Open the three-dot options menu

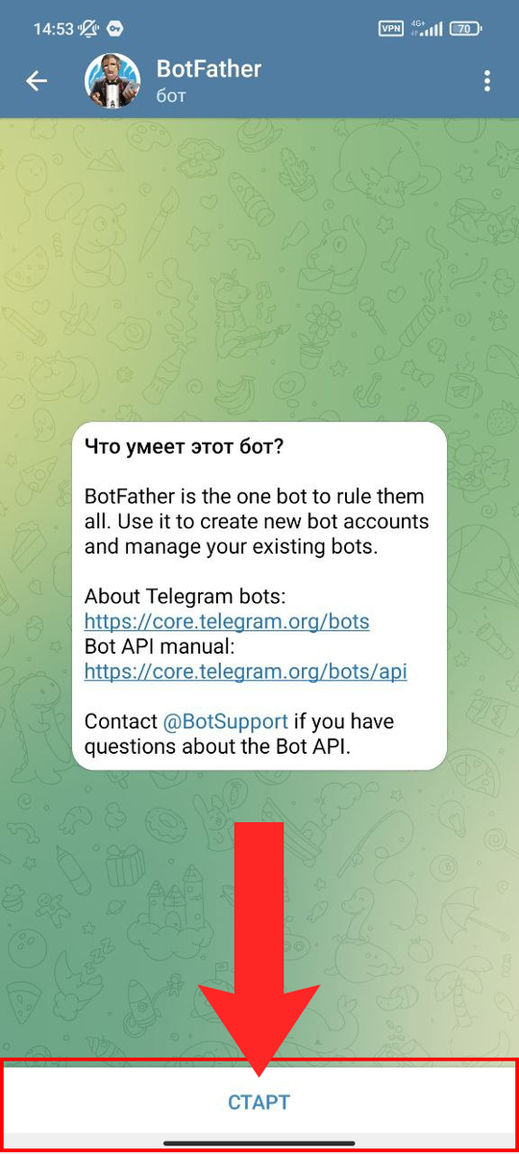[487, 82]
